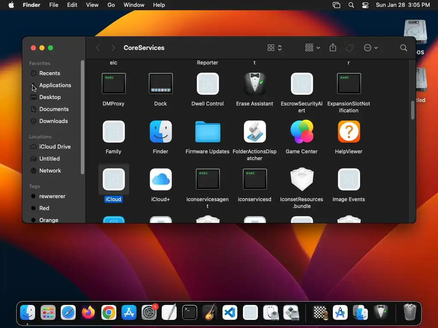Click the selected iCloud app icon
The width and height of the screenshot is (438, 328).
(113, 179)
